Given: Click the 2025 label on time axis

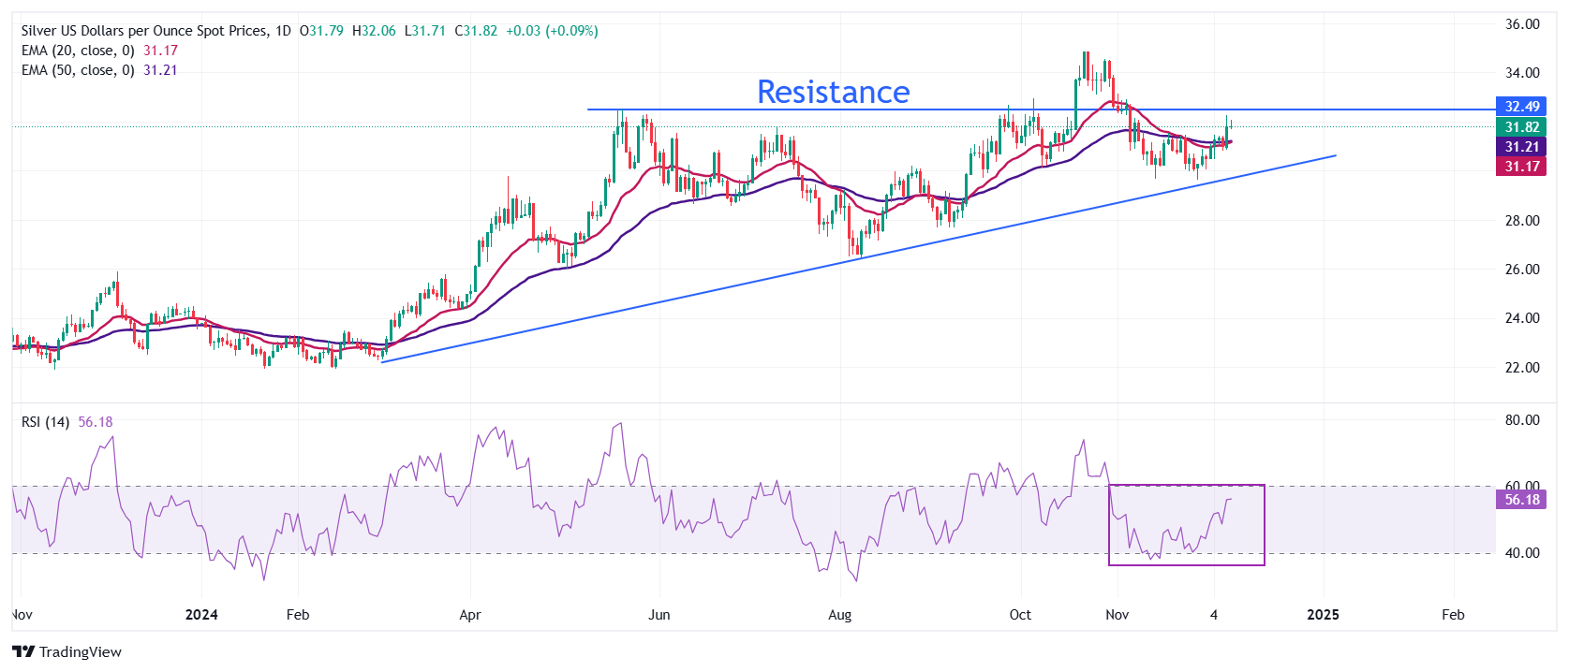Looking at the screenshot, I should click(x=1323, y=615).
